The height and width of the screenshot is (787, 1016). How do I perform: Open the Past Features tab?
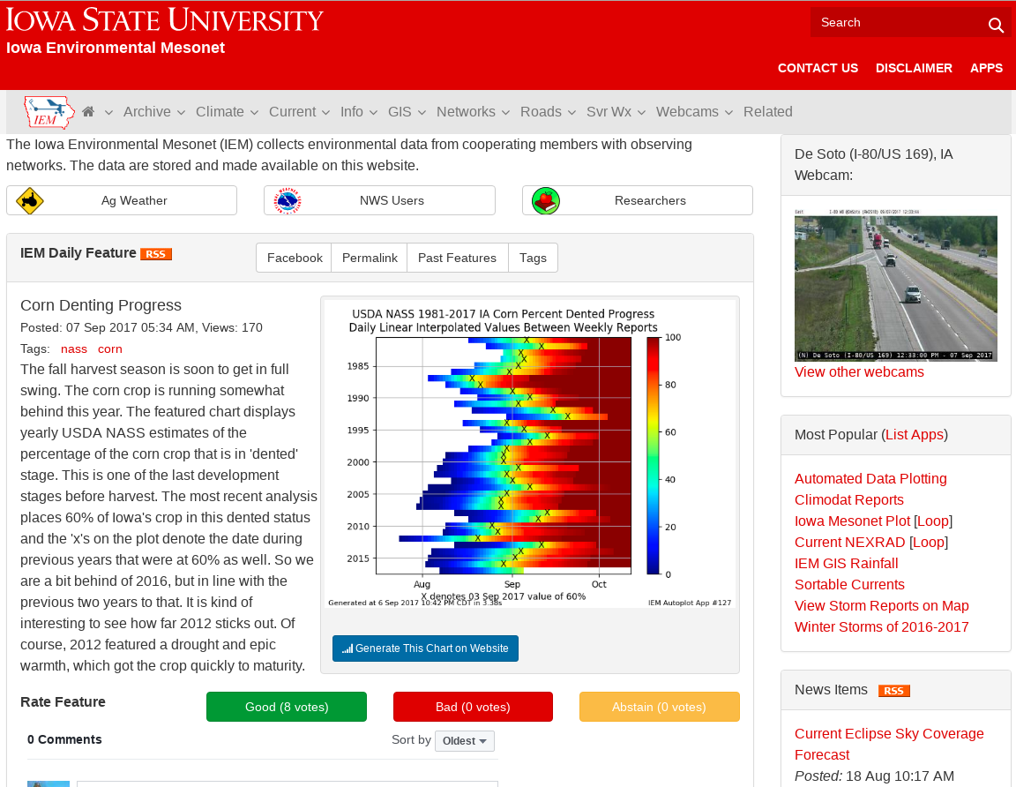click(x=458, y=258)
